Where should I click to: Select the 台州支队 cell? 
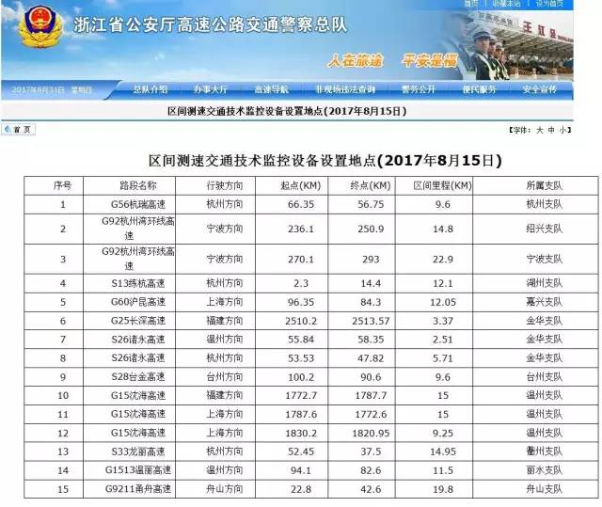(x=535, y=377)
